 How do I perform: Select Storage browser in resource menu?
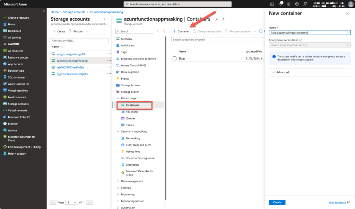coord(131,85)
